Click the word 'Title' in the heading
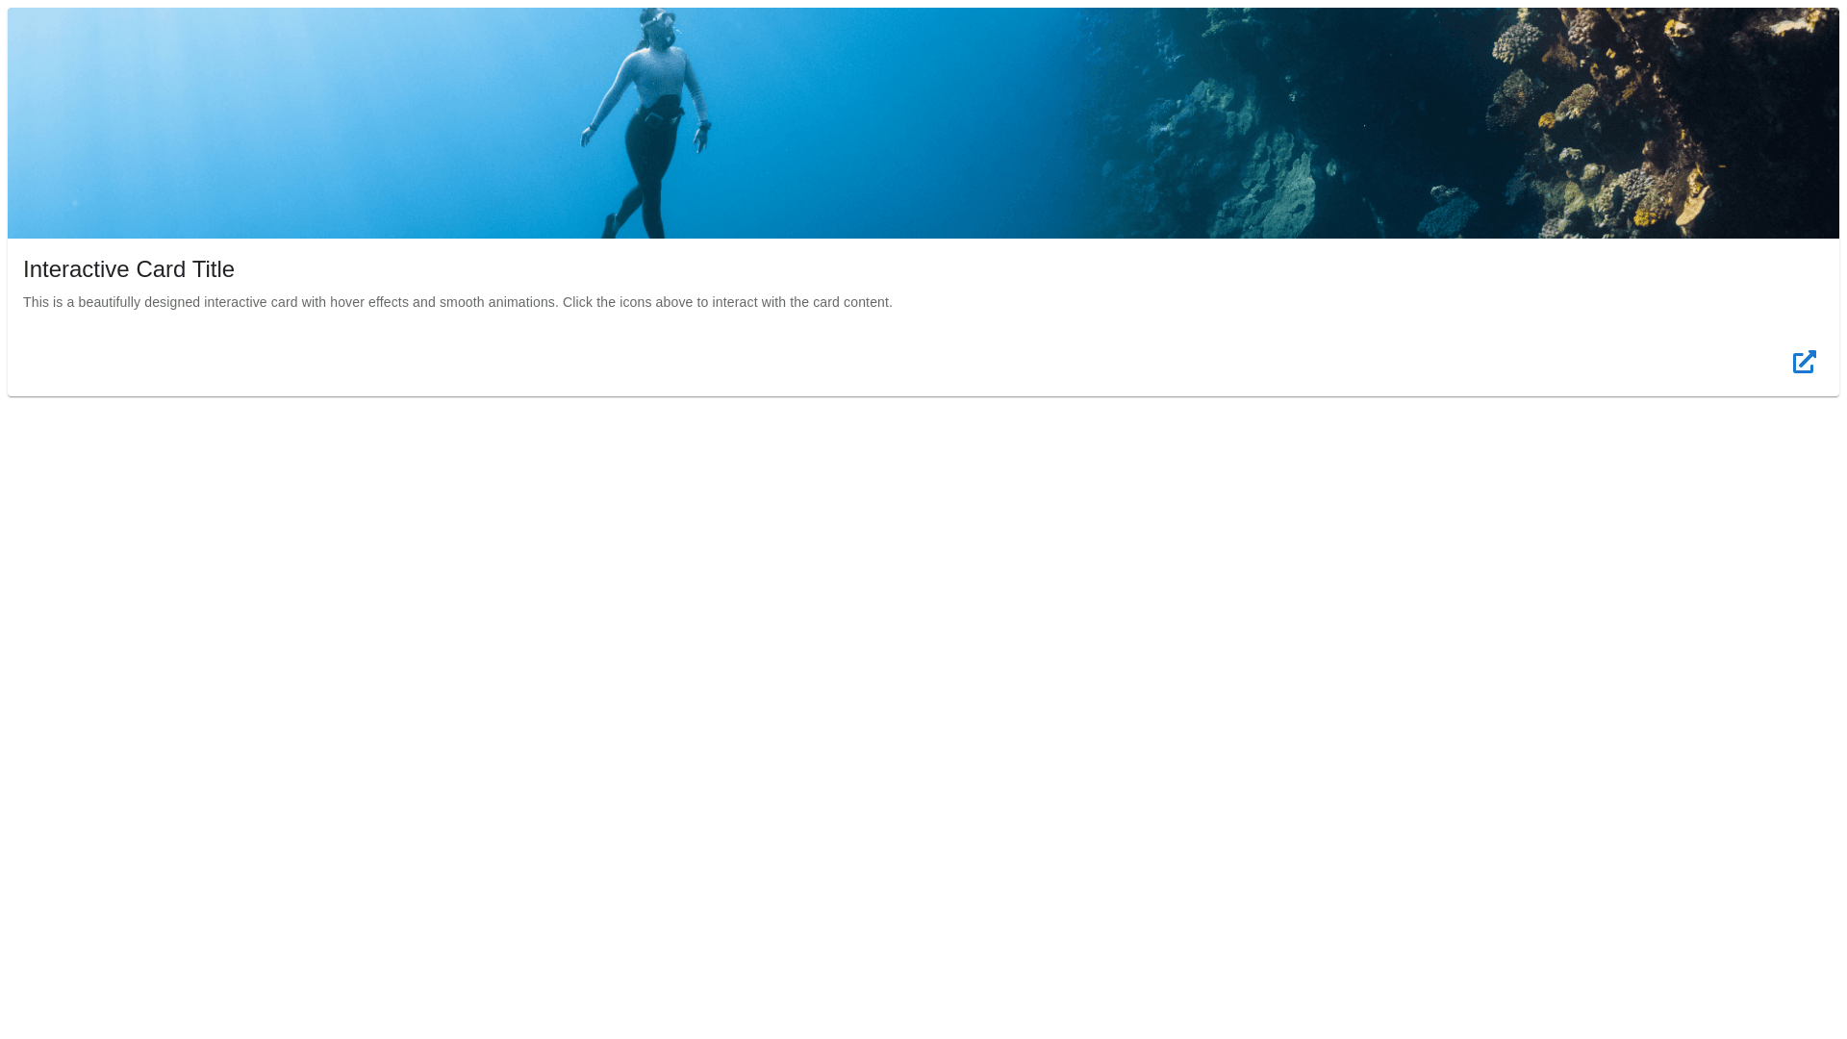 (x=213, y=269)
